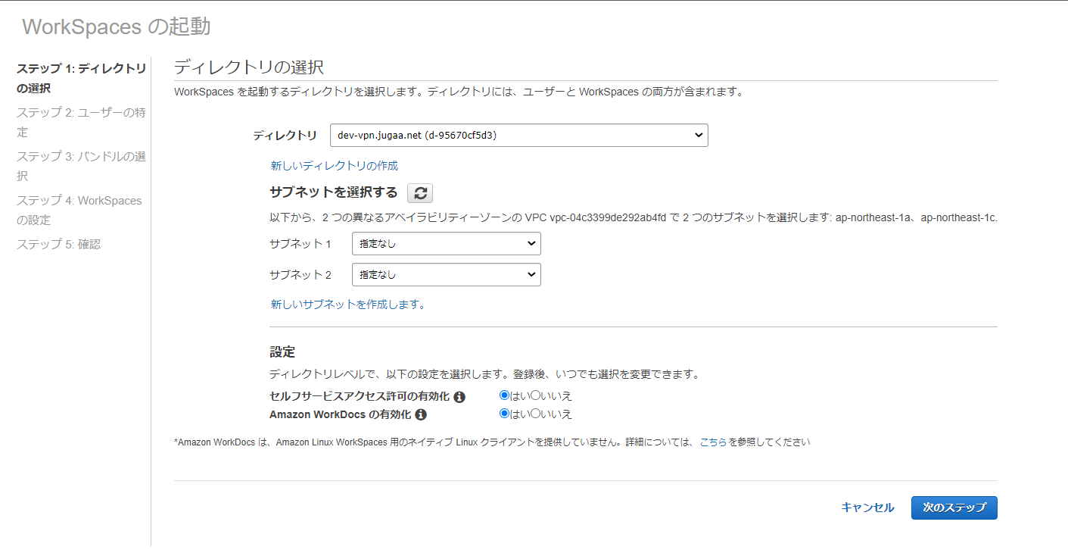This screenshot has height=553, width=1068.
Task: Go to ステップ 5: 確認
Action: (x=58, y=245)
